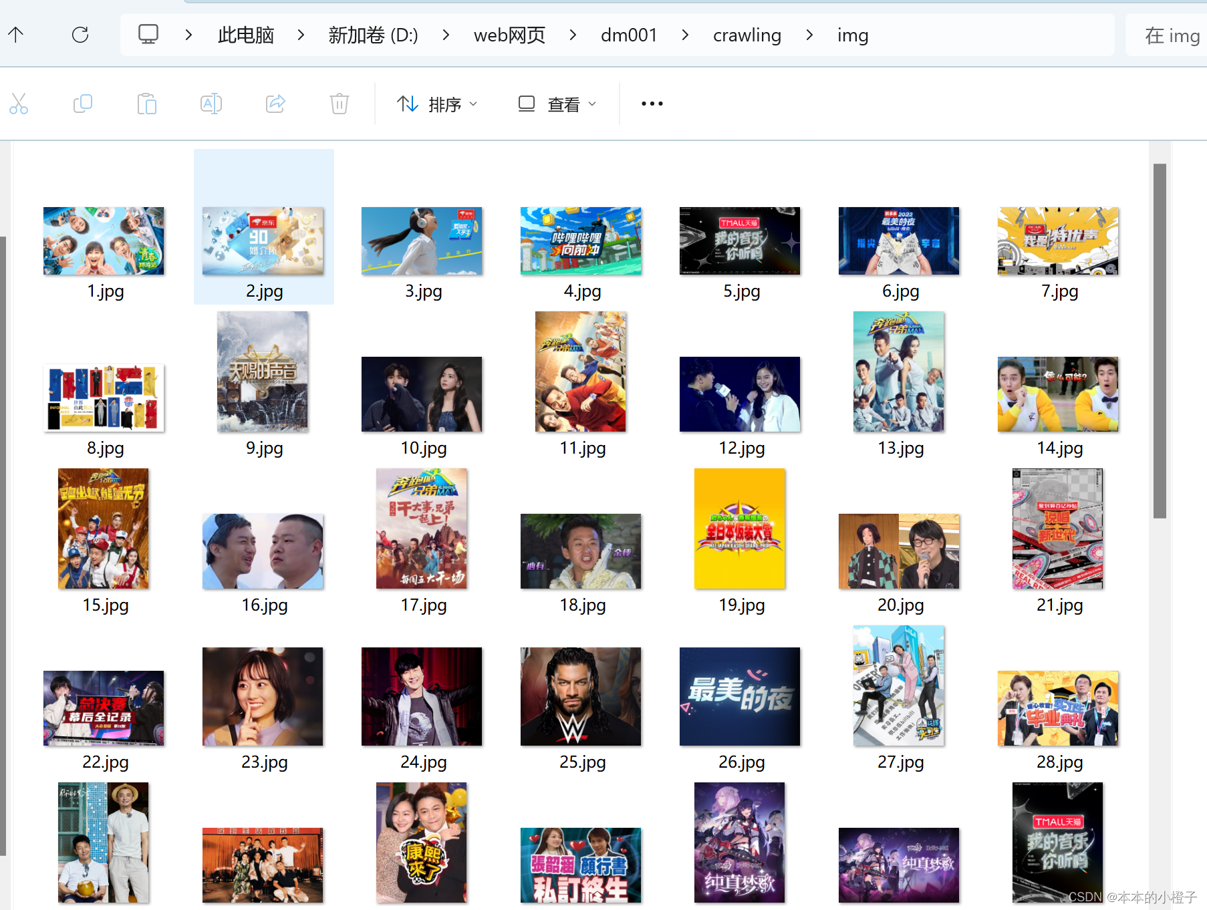Click the This PC monitor icon
Screen dimensions: 1207x910
coord(148,34)
